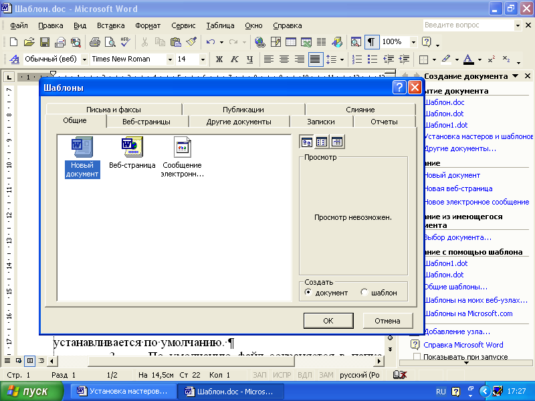Toggle Underline (Ч) formatting
Image resolution: width=535 pixels, height=401 pixels.
pos(249,59)
